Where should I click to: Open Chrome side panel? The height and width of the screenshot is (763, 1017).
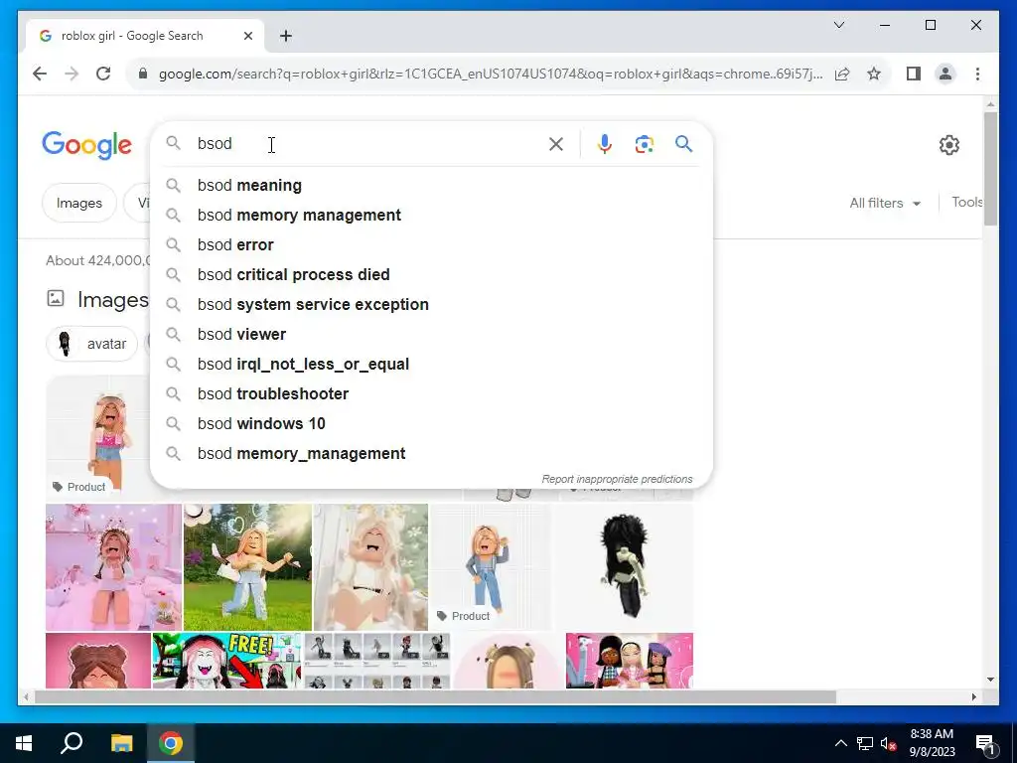(x=914, y=74)
